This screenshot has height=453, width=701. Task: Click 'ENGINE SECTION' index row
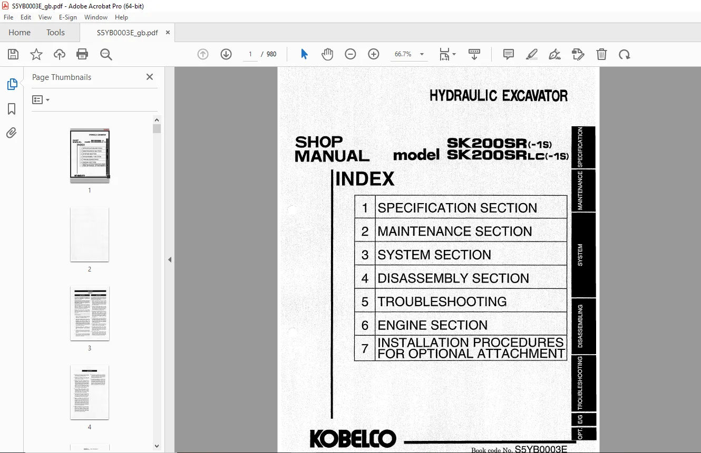coord(461,325)
